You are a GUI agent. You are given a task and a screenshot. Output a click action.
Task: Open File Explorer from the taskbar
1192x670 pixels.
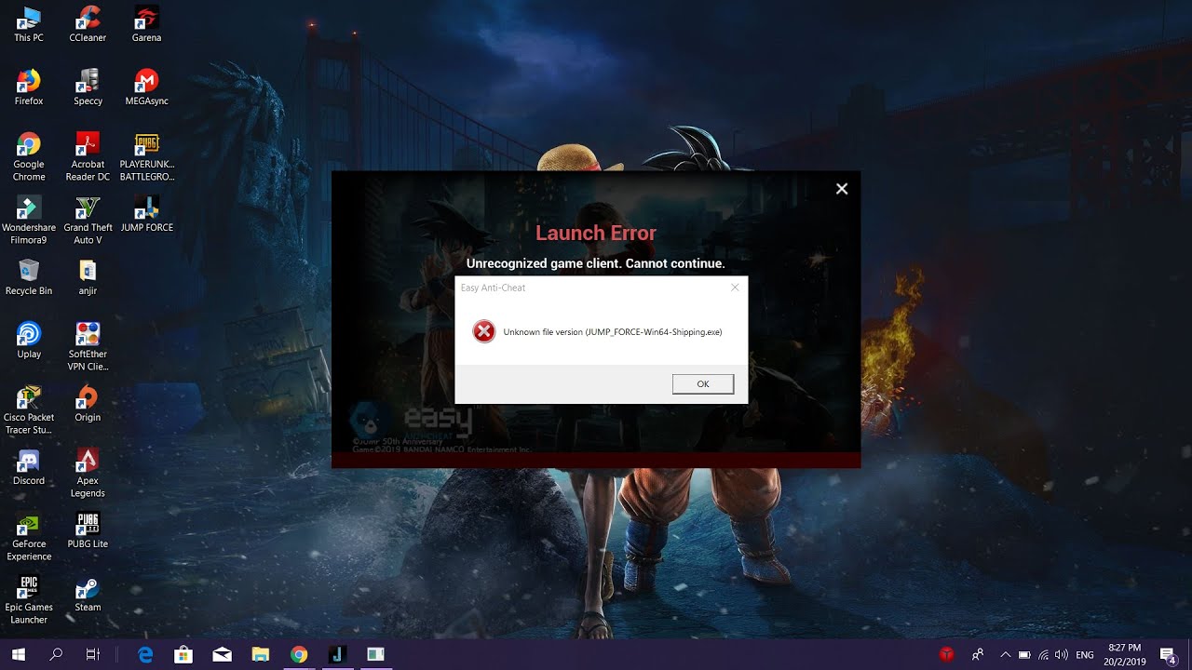click(x=260, y=654)
